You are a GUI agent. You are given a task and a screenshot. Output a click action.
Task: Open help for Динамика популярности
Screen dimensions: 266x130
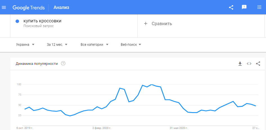(63, 64)
